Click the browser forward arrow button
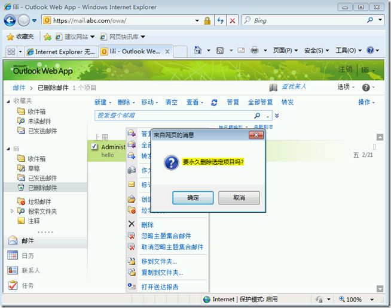 [24, 20]
